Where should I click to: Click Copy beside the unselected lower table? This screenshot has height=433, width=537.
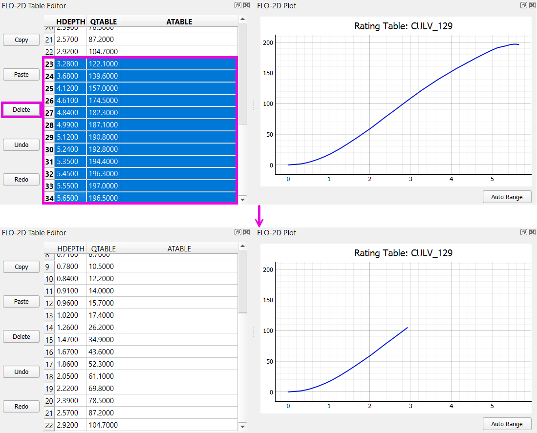[x=21, y=267]
